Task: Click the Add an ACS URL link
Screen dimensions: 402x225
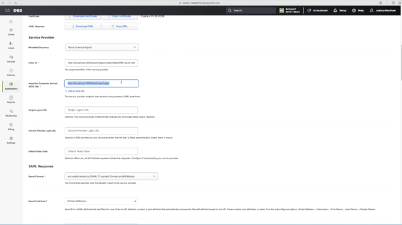Action: 75,91
